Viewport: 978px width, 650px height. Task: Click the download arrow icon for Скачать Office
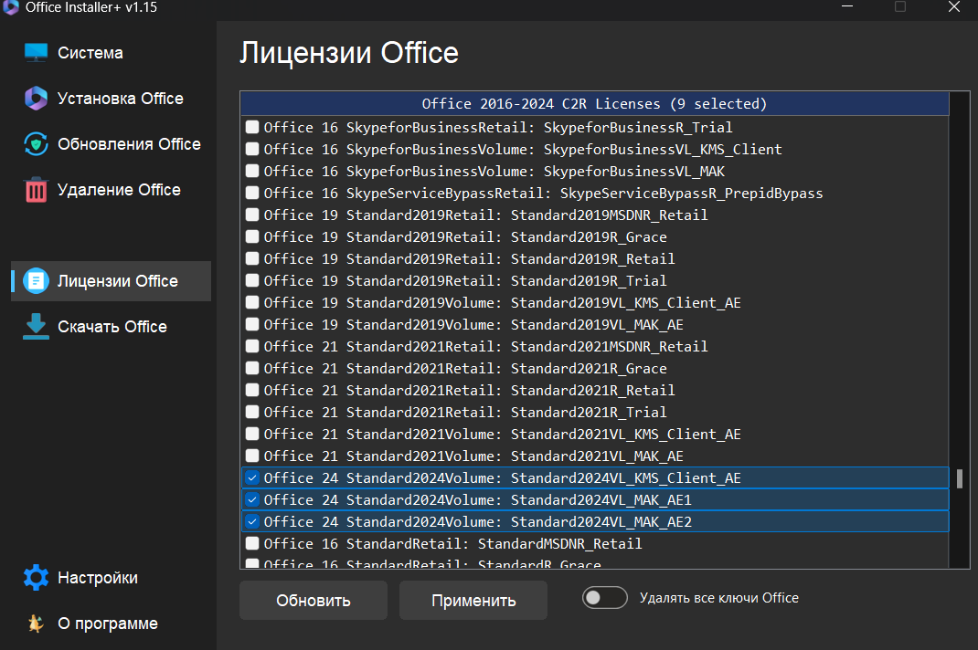36,327
